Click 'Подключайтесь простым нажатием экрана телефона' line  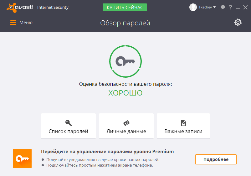coord(100,165)
